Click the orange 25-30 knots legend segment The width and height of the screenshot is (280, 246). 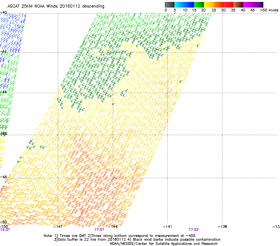coord(219,5)
